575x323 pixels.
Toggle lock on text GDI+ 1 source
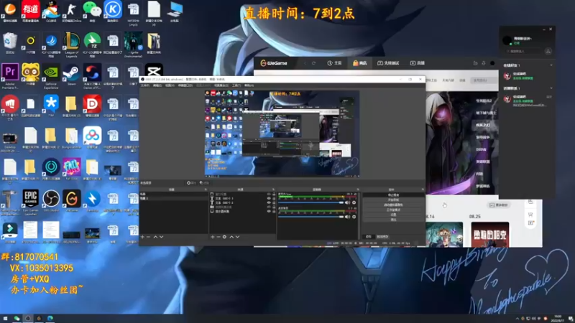tap(274, 199)
